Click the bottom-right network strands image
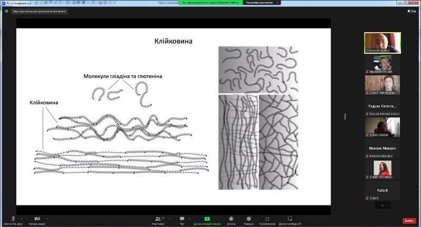 click(278, 142)
